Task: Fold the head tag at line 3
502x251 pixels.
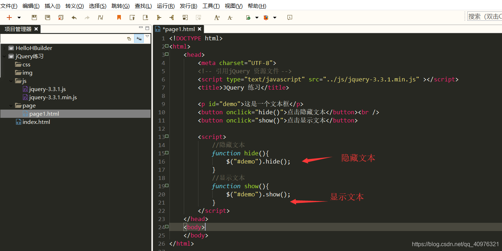Action: tap(167, 54)
